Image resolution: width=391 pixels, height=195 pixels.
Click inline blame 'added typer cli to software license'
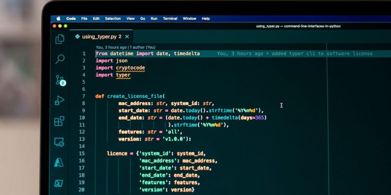322,54
